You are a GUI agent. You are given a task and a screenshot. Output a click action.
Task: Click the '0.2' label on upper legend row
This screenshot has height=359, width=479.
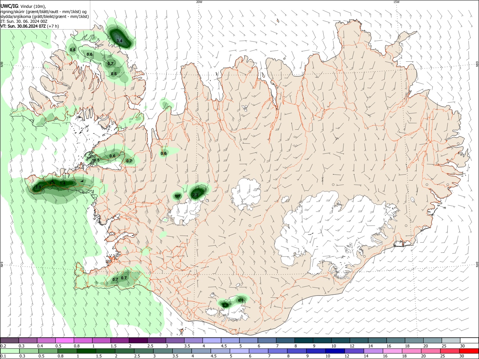pos(3,346)
